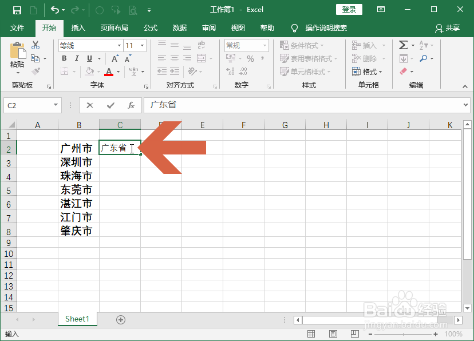Open Insert Function (fx) dialog

coord(131,105)
